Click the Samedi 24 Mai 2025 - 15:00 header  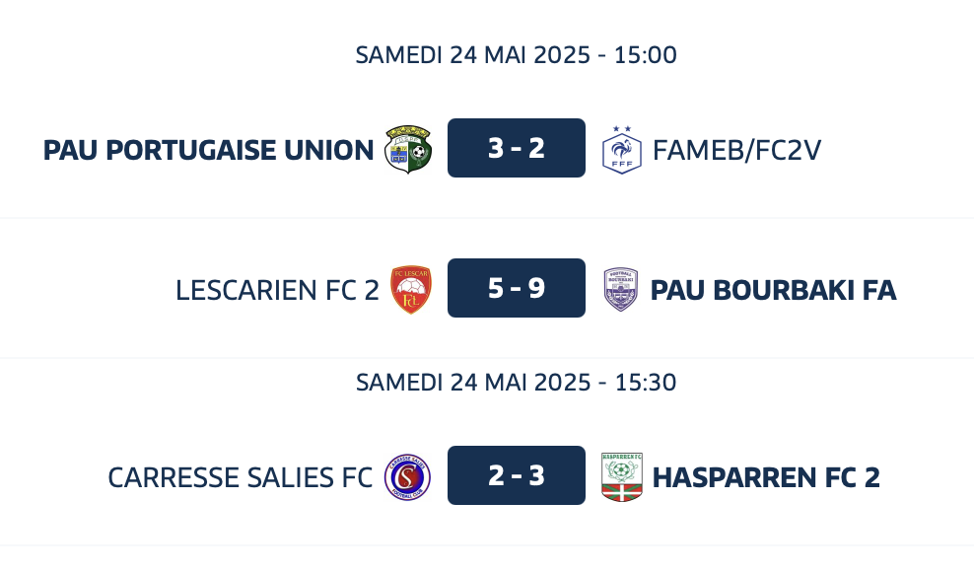click(517, 54)
